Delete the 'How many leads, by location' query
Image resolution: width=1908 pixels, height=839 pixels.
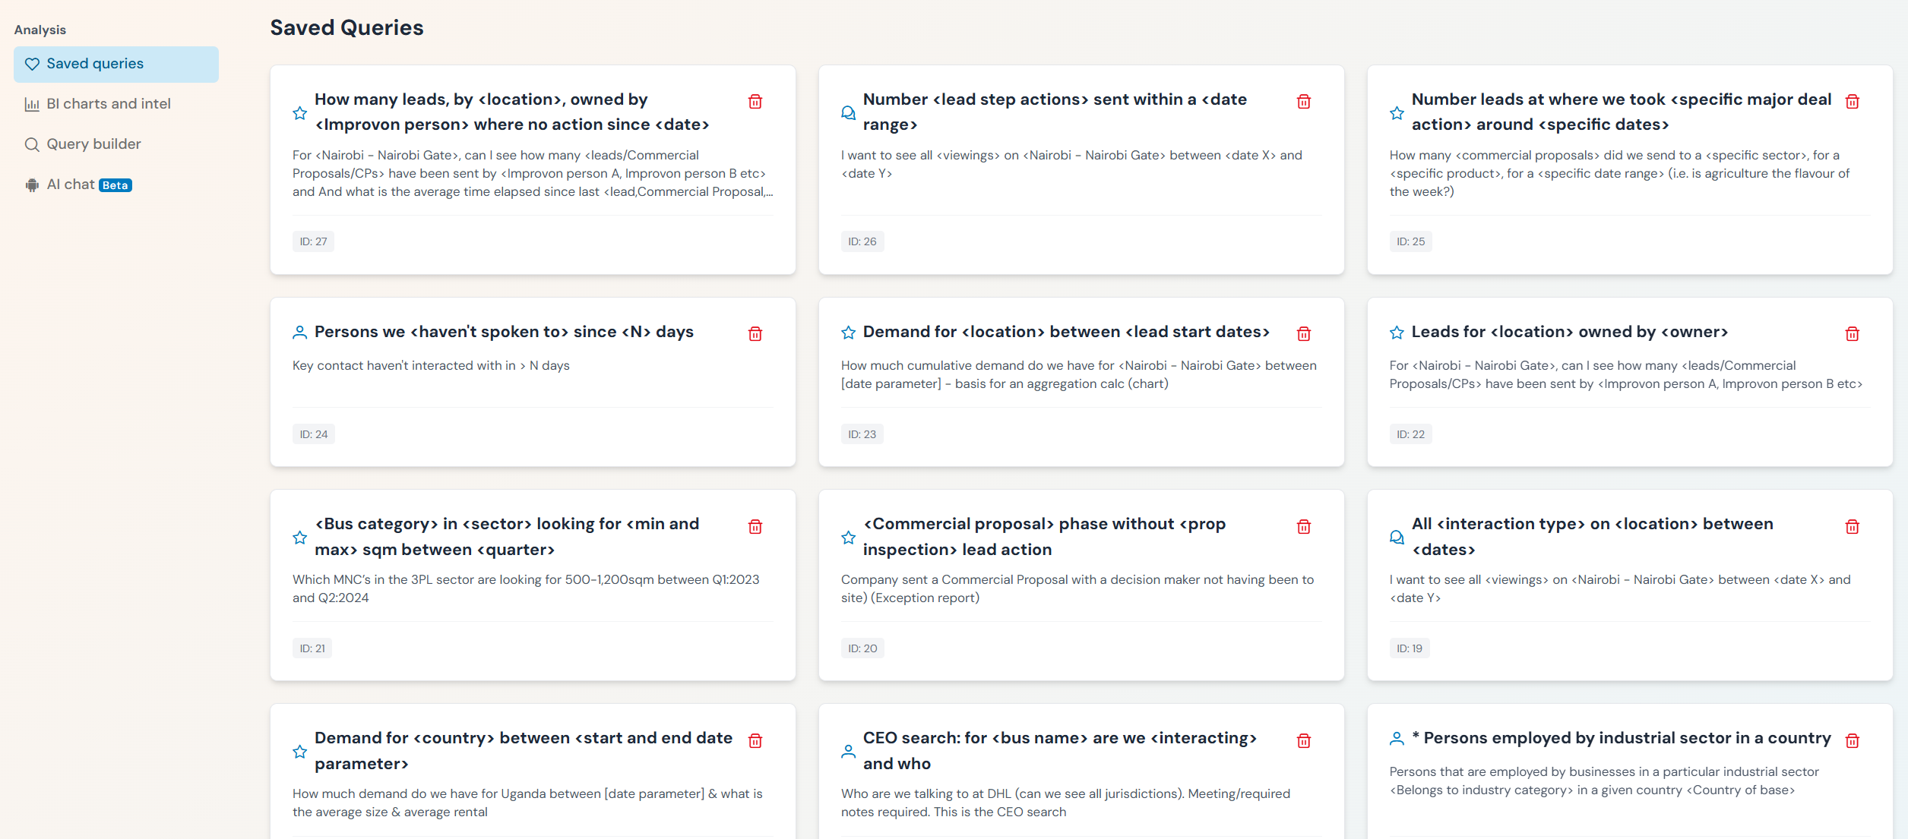coord(755,102)
